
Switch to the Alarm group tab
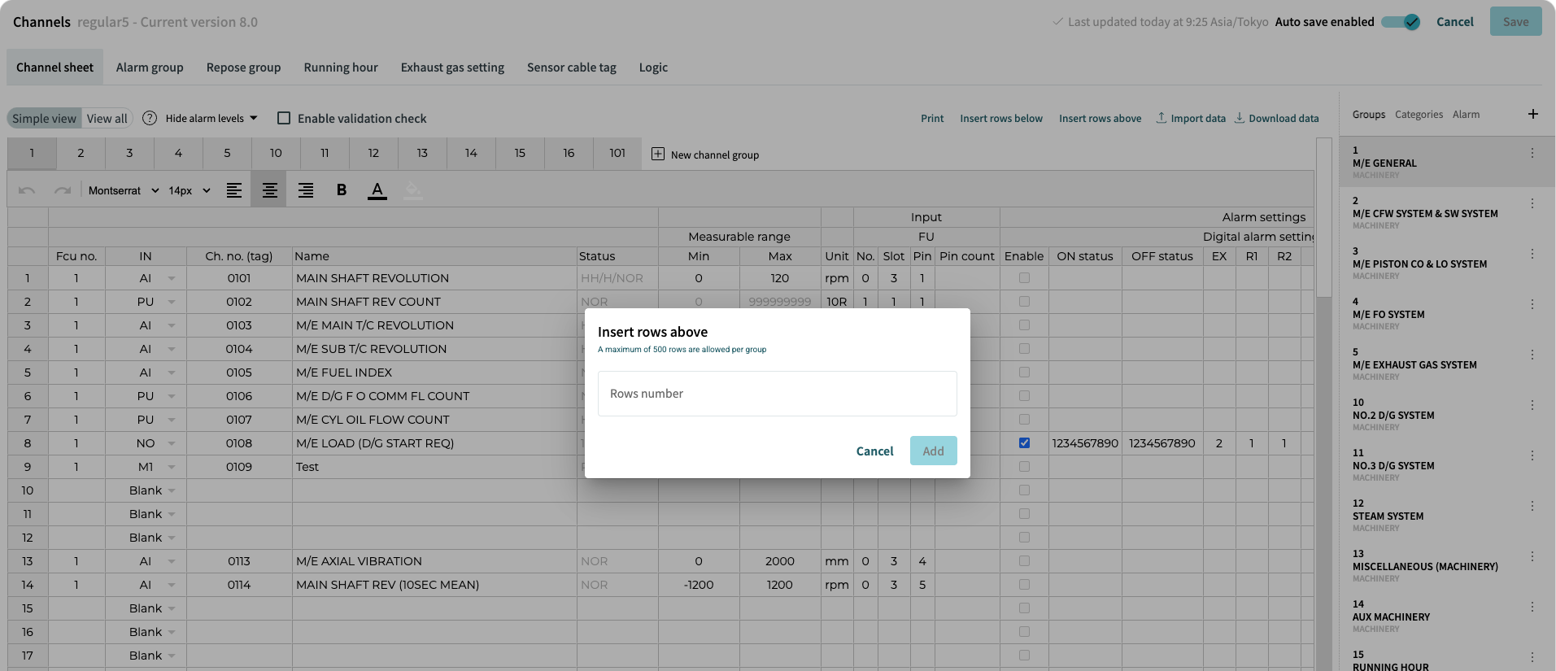pos(150,68)
